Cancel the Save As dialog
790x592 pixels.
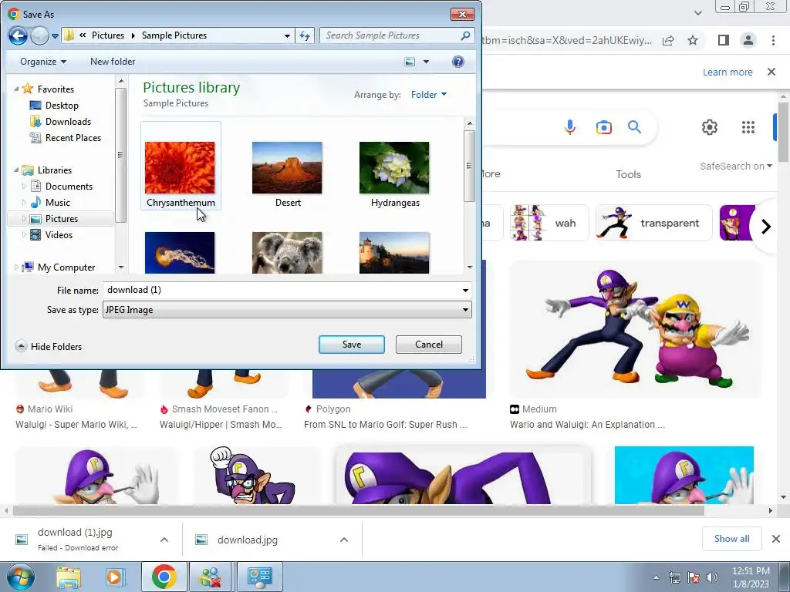point(429,345)
